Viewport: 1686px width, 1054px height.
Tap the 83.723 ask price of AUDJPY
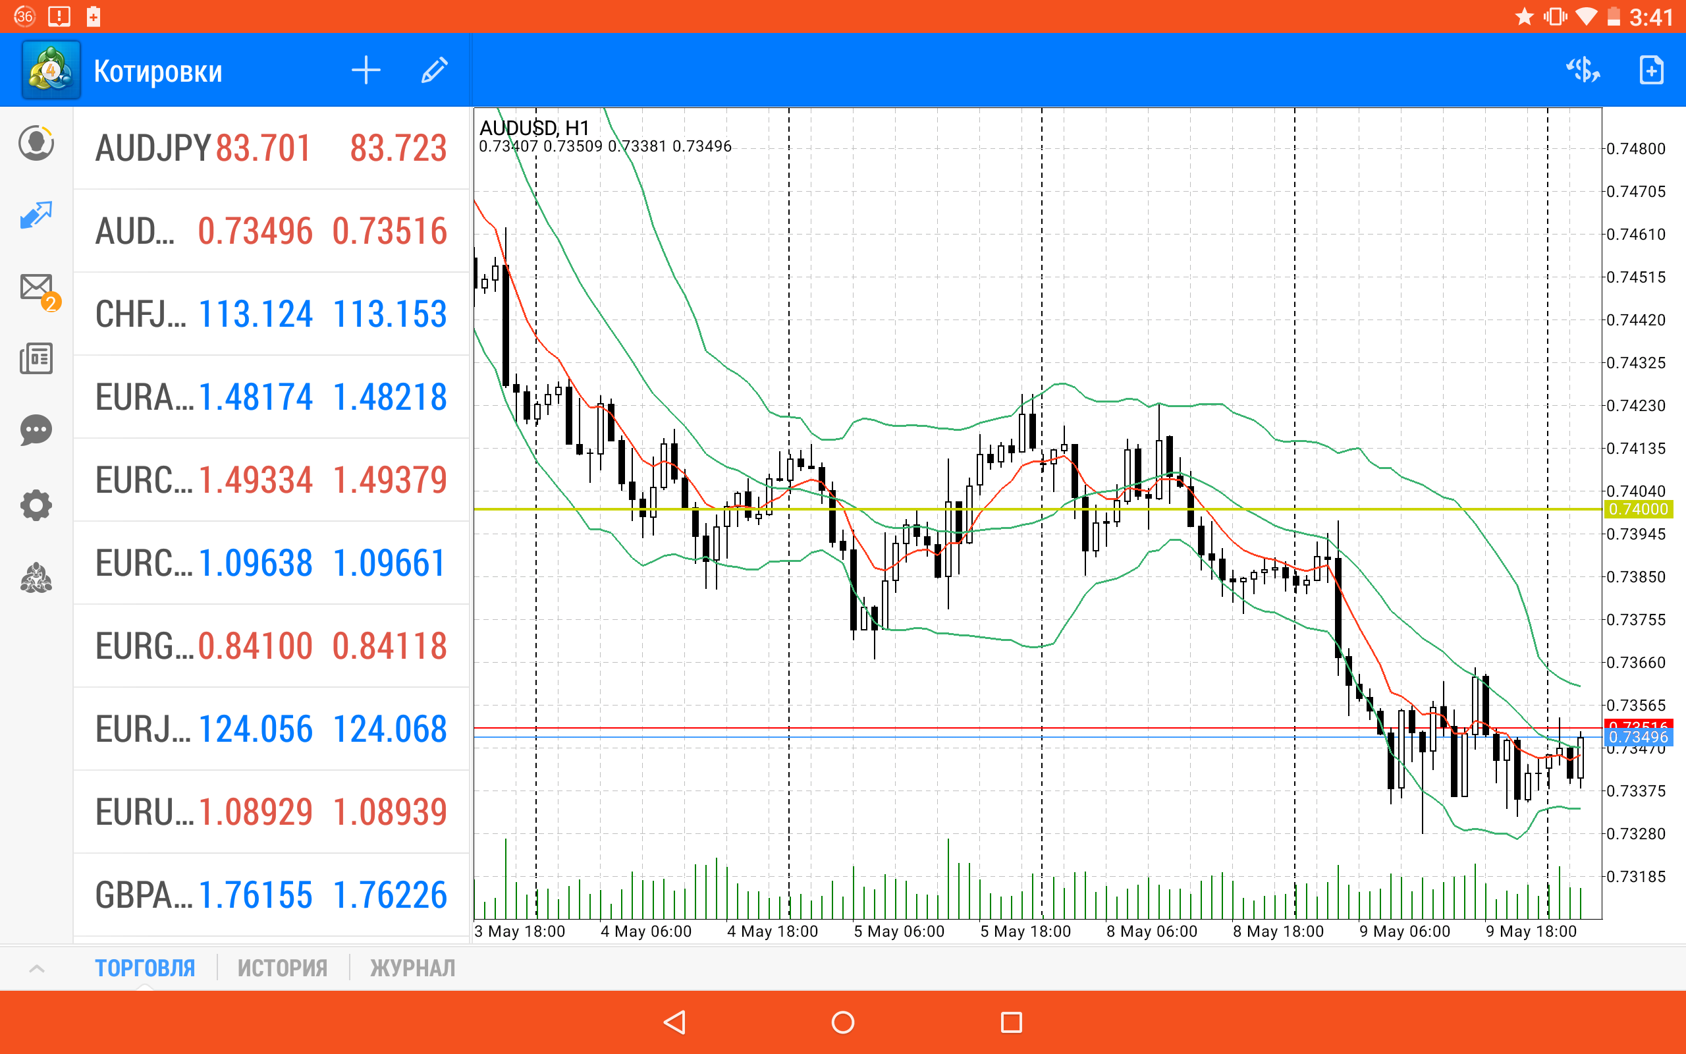click(x=398, y=148)
